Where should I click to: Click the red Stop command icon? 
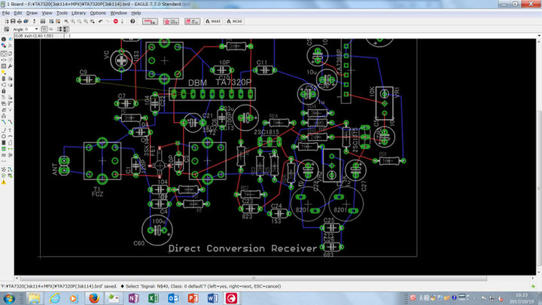115,21
